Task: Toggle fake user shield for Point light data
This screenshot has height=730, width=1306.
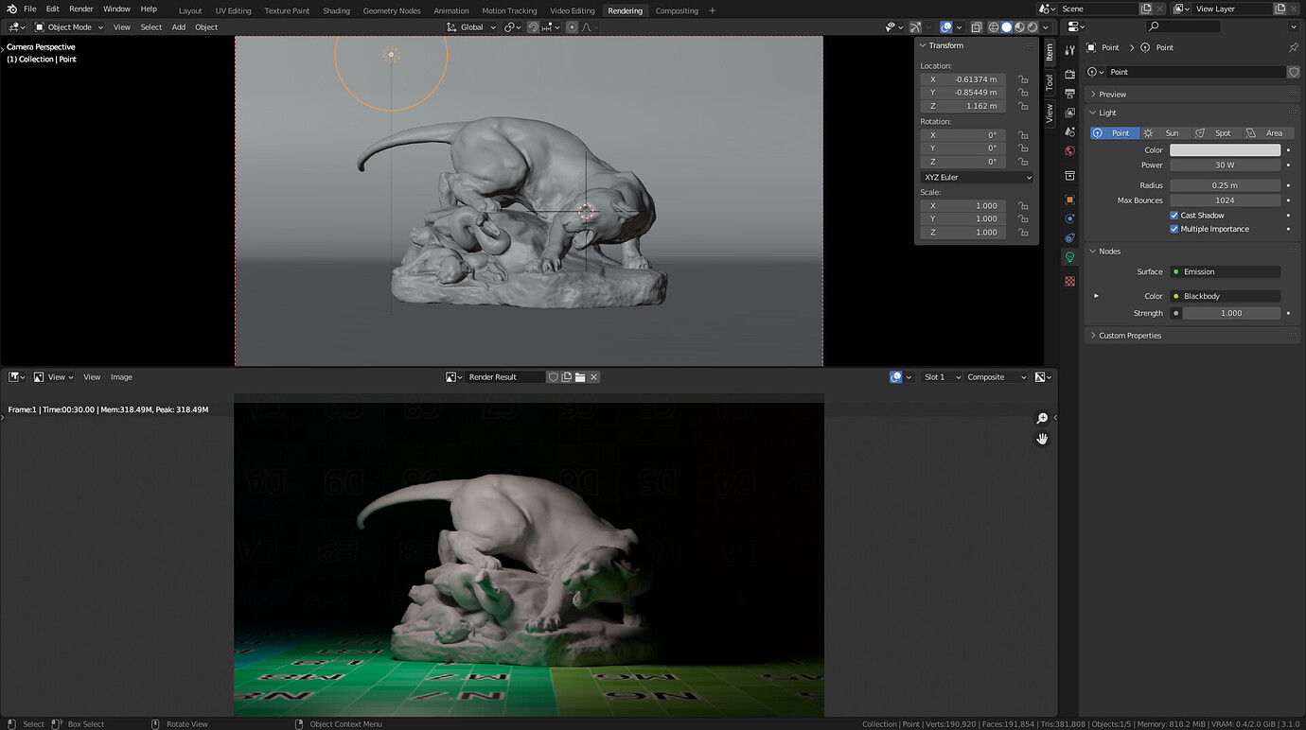Action: pyautogui.click(x=1294, y=72)
